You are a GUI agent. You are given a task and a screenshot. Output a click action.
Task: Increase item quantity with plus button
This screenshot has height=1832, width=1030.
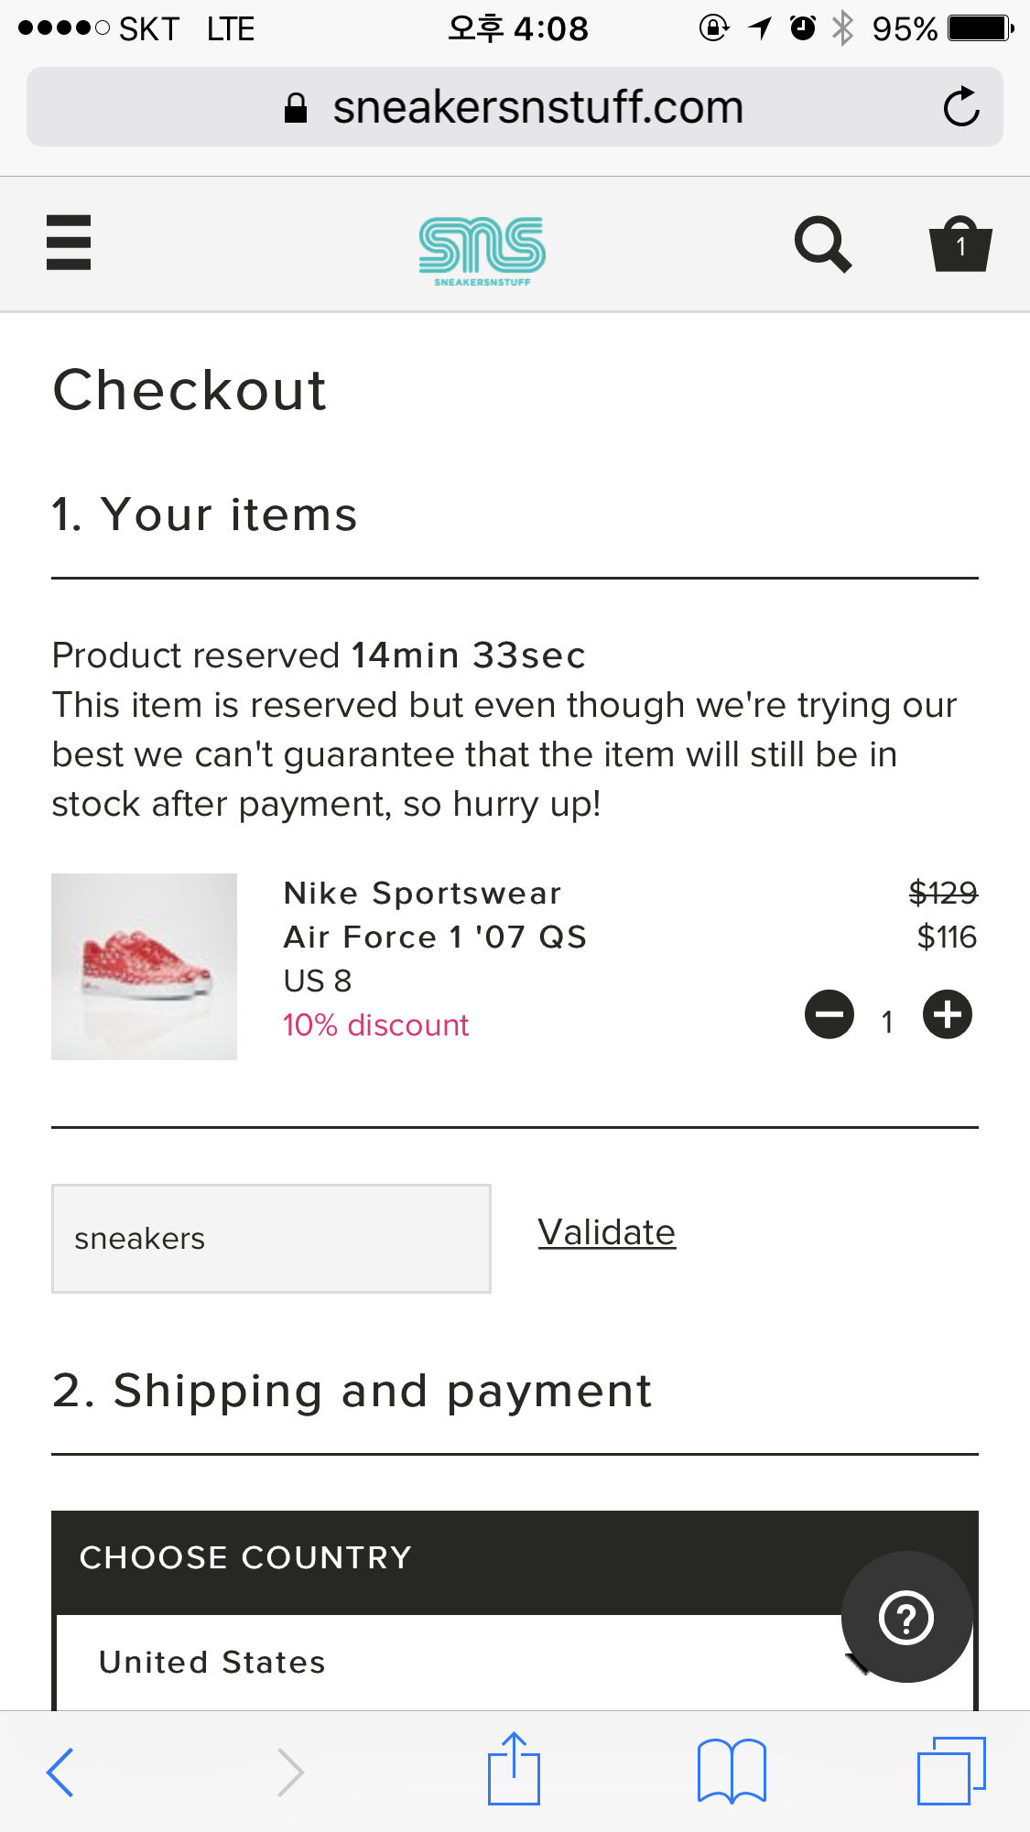[x=948, y=1014]
